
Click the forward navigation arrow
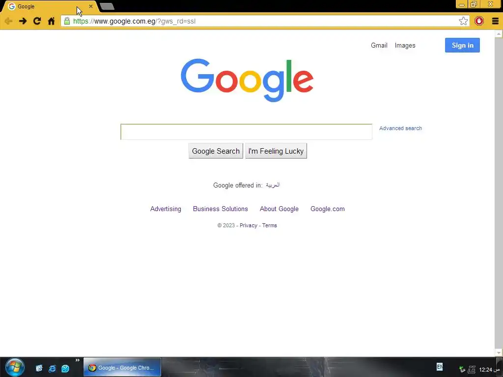point(23,21)
